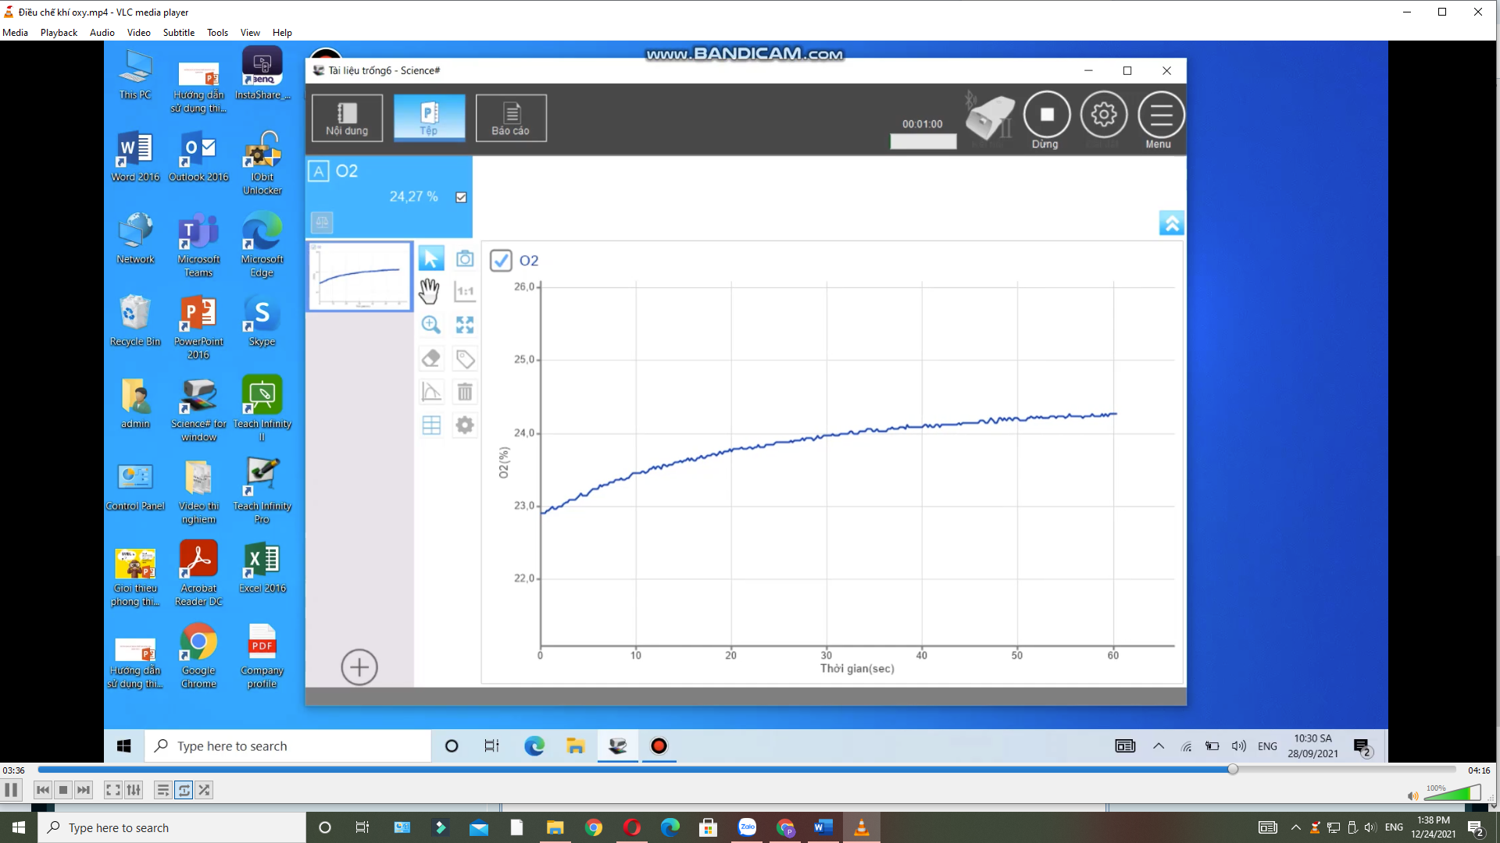Open the curve analysis tool
The height and width of the screenshot is (843, 1500).
coord(430,391)
